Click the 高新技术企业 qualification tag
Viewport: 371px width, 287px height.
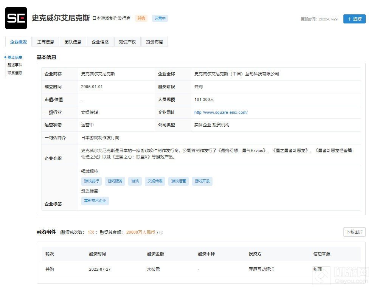tap(95, 201)
